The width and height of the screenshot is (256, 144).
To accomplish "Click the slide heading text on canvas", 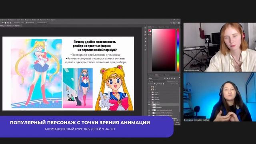I will [x=95, y=46].
